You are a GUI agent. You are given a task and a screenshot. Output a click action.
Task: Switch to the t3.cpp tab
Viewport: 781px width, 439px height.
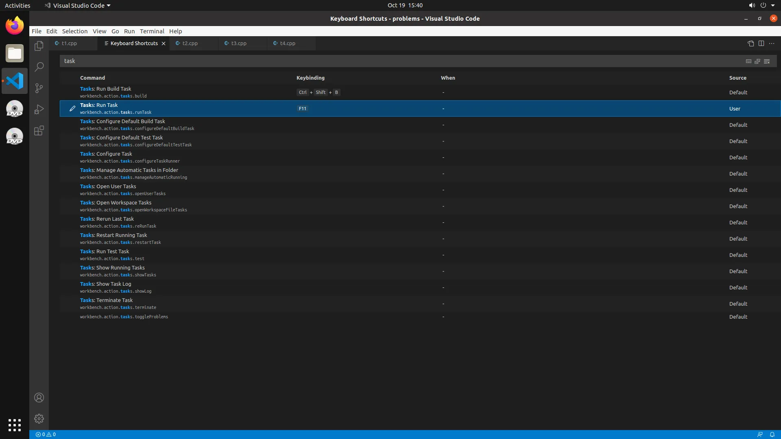(243, 43)
